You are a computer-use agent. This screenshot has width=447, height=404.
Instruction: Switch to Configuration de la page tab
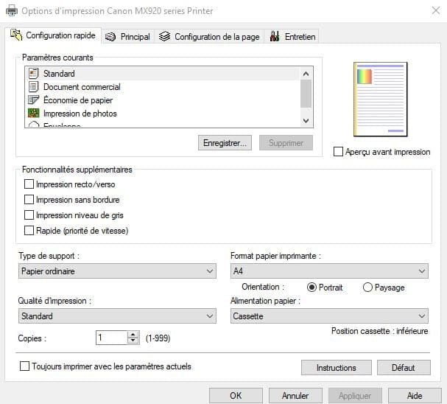tap(209, 37)
